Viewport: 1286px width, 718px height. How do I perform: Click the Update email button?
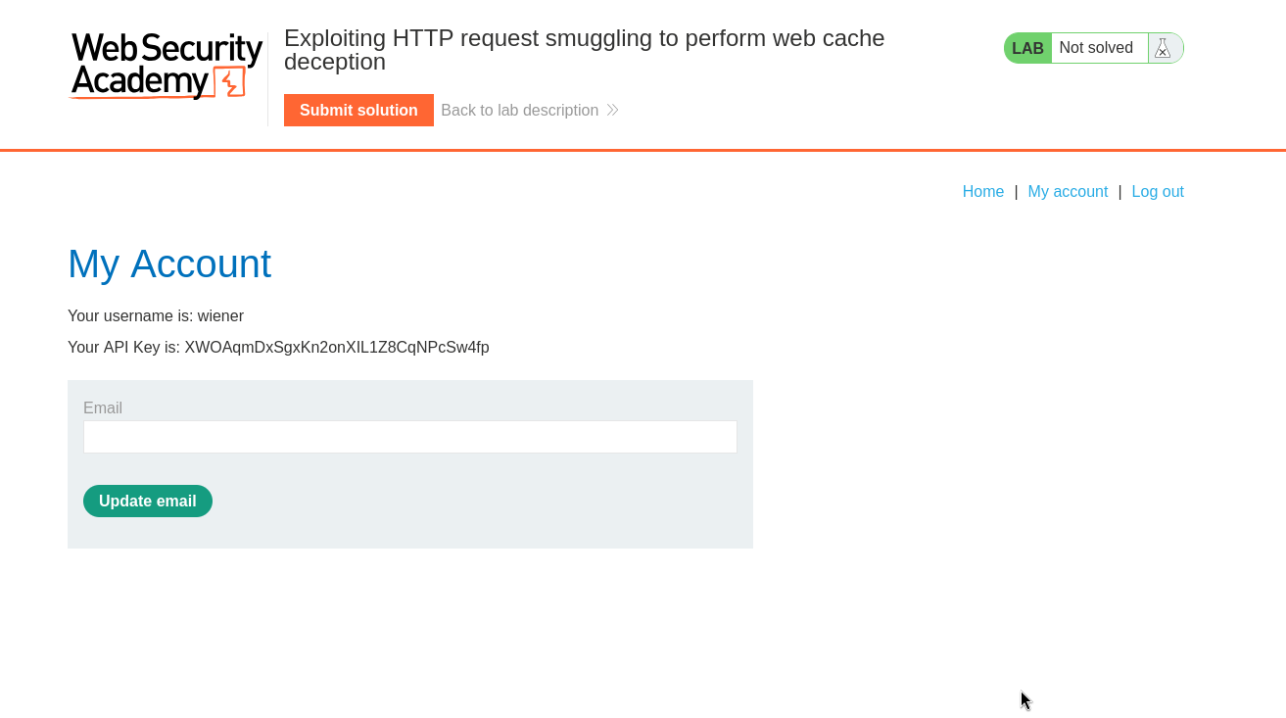[148, 501]
